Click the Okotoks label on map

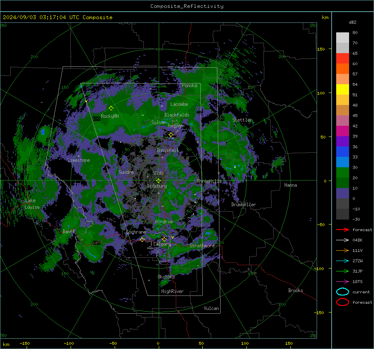[x=166, y=276]
